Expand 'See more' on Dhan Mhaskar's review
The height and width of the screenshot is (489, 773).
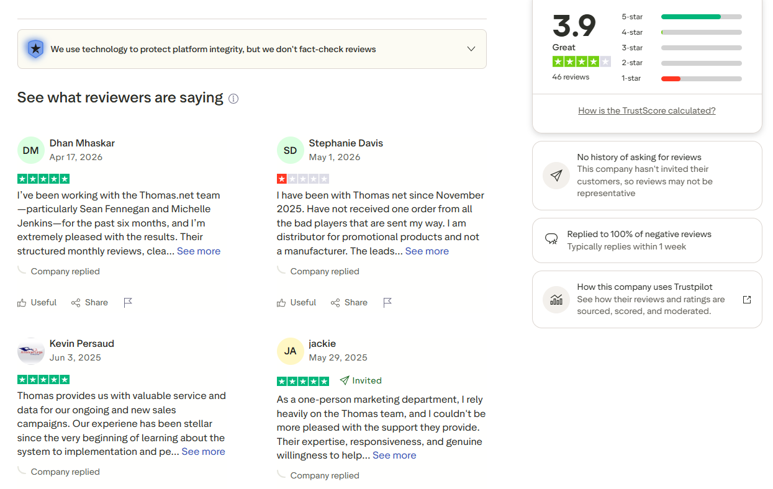pos(199,251)
